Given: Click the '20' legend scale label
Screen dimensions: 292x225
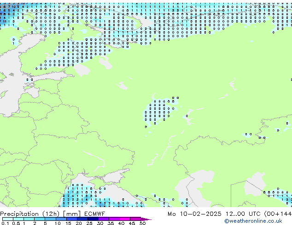Looking at the screenshot, I should [79, 223].
